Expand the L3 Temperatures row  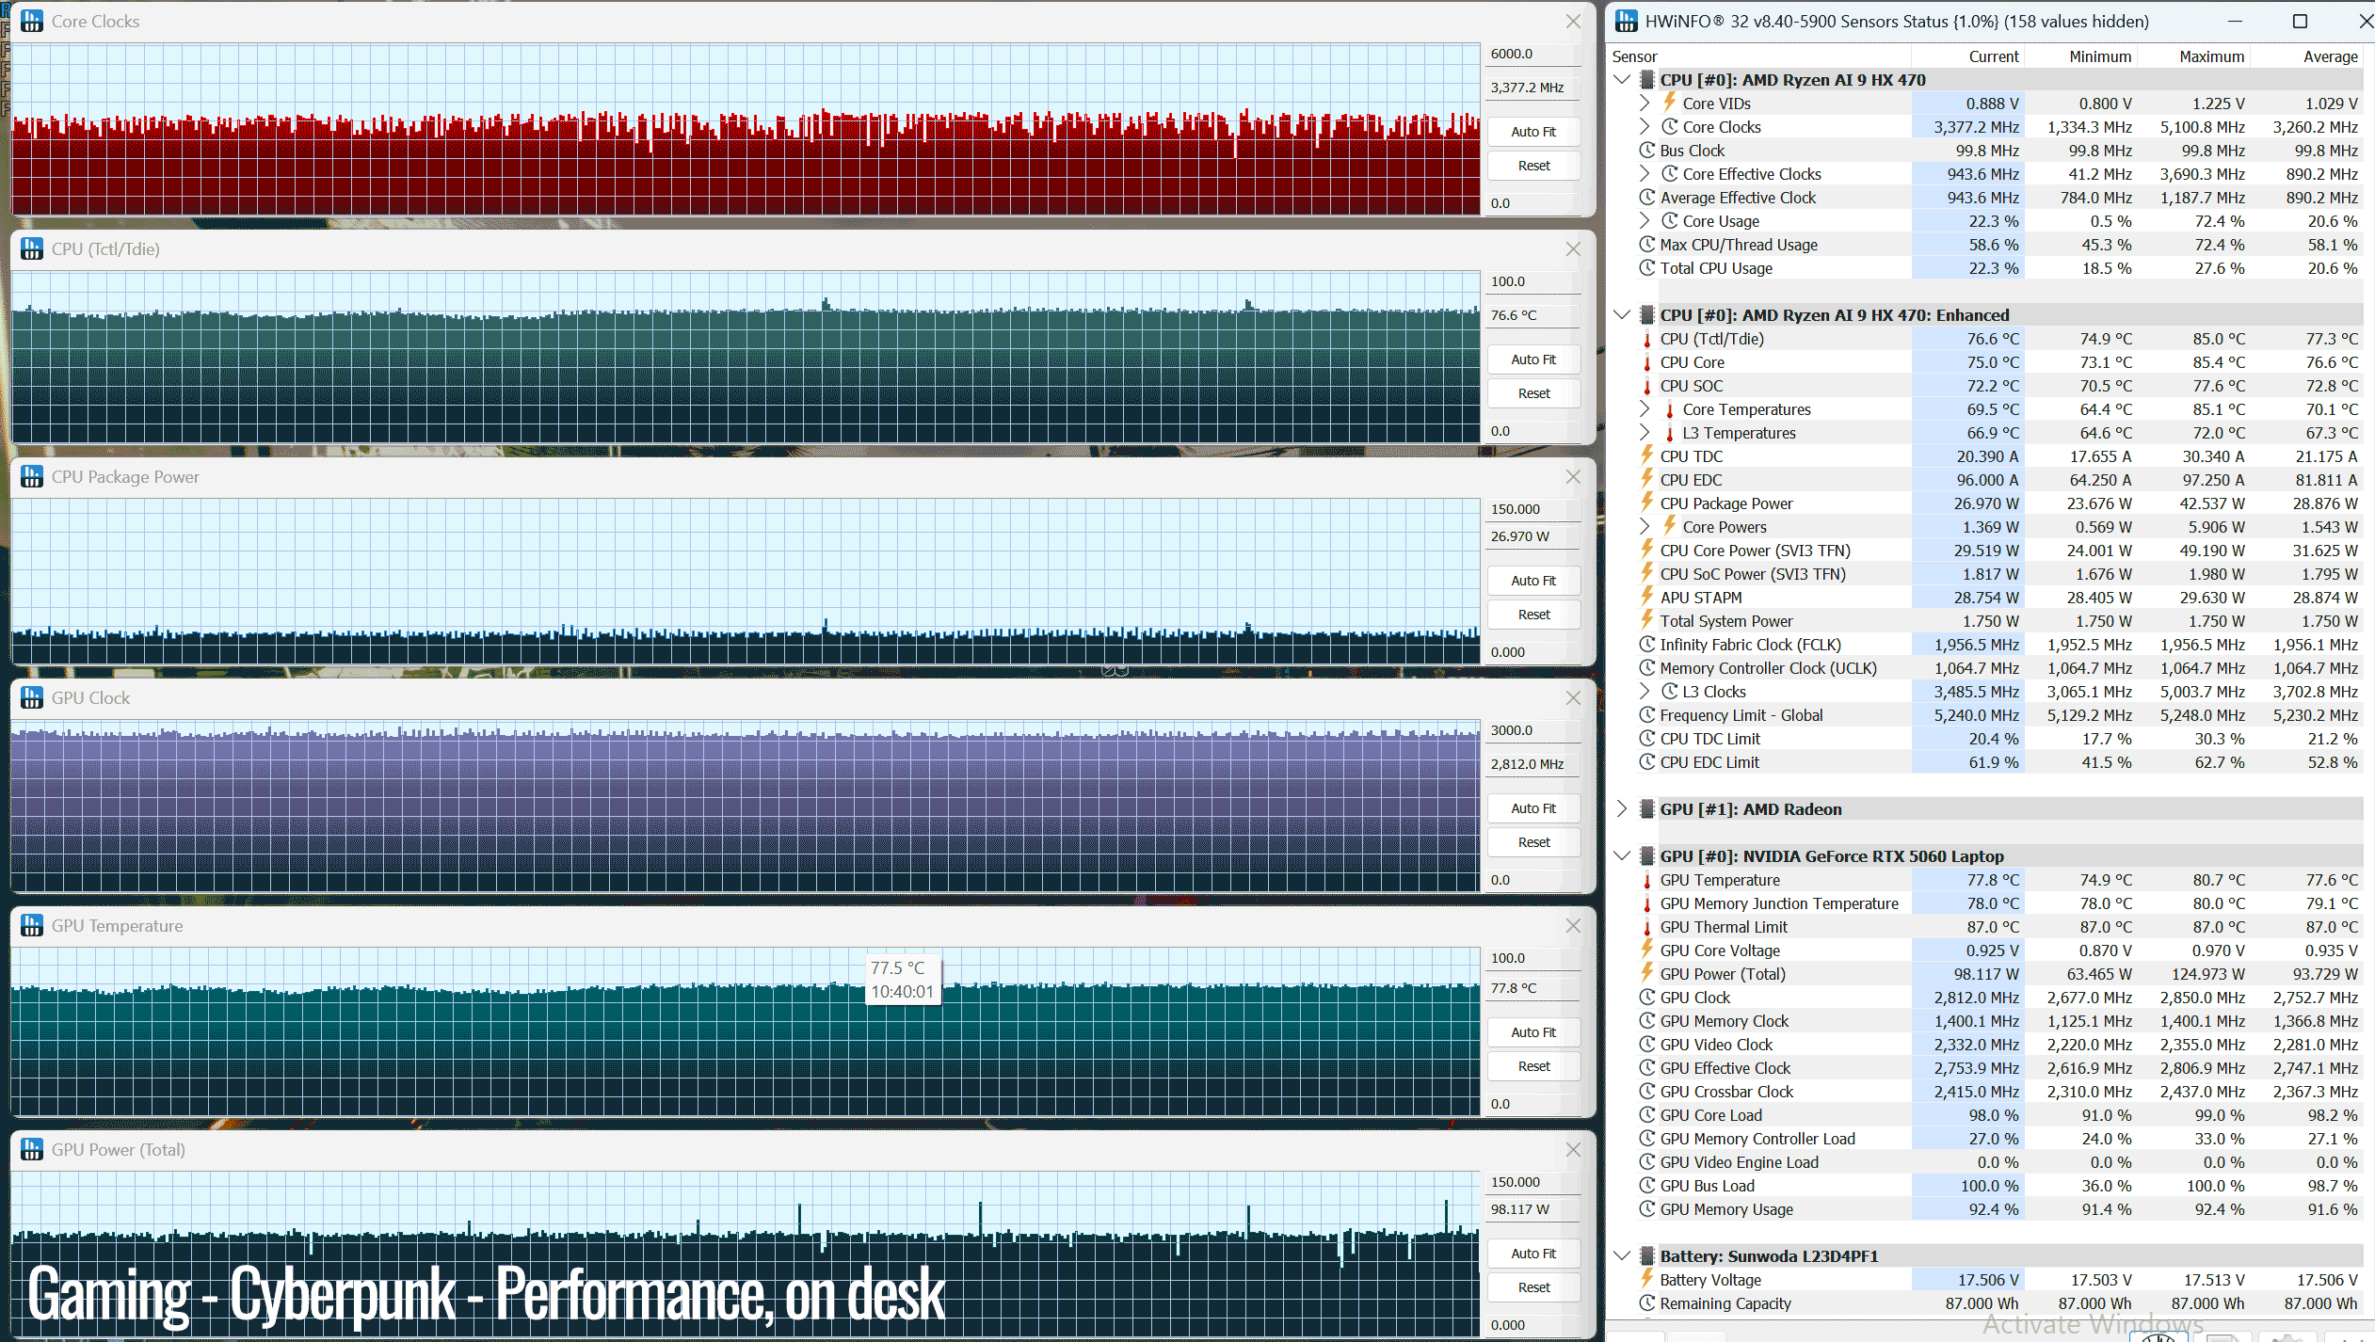pyautogui.click(x=1645, y=433)
